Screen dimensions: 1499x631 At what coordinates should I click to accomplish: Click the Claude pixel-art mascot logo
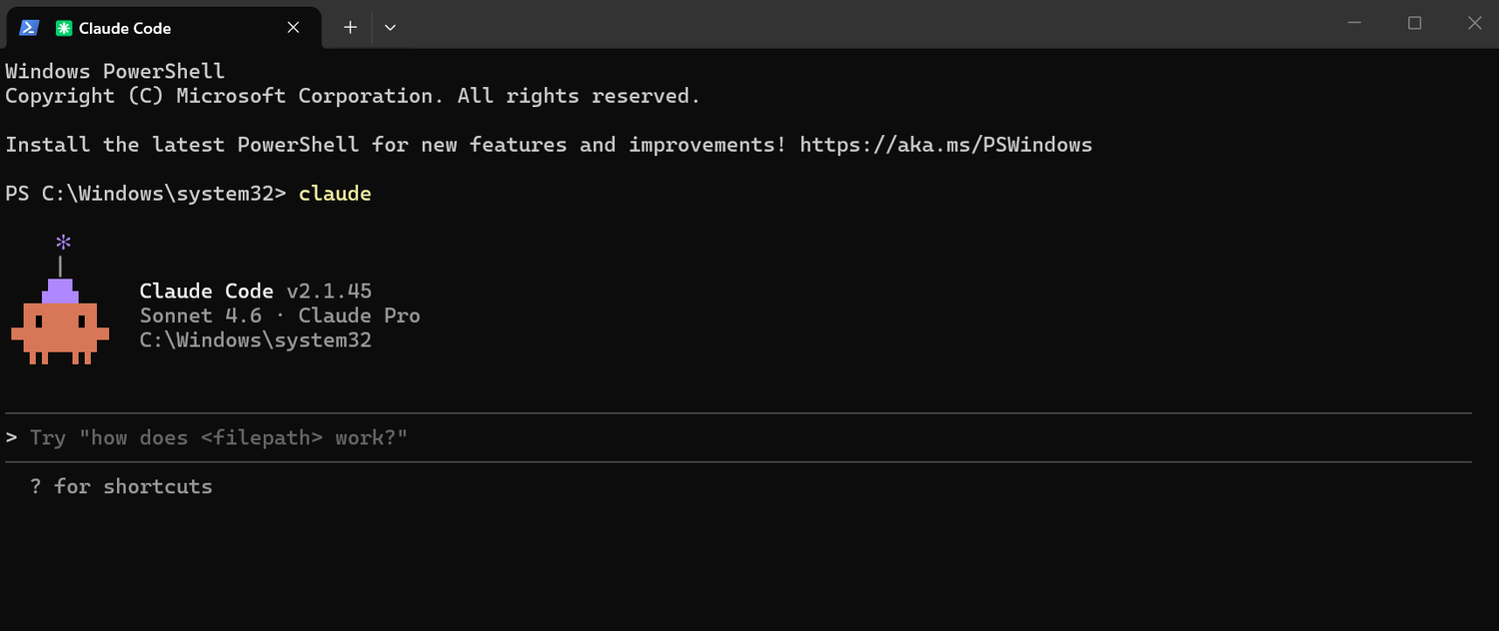pyautogui.click(x=60, y=321)
